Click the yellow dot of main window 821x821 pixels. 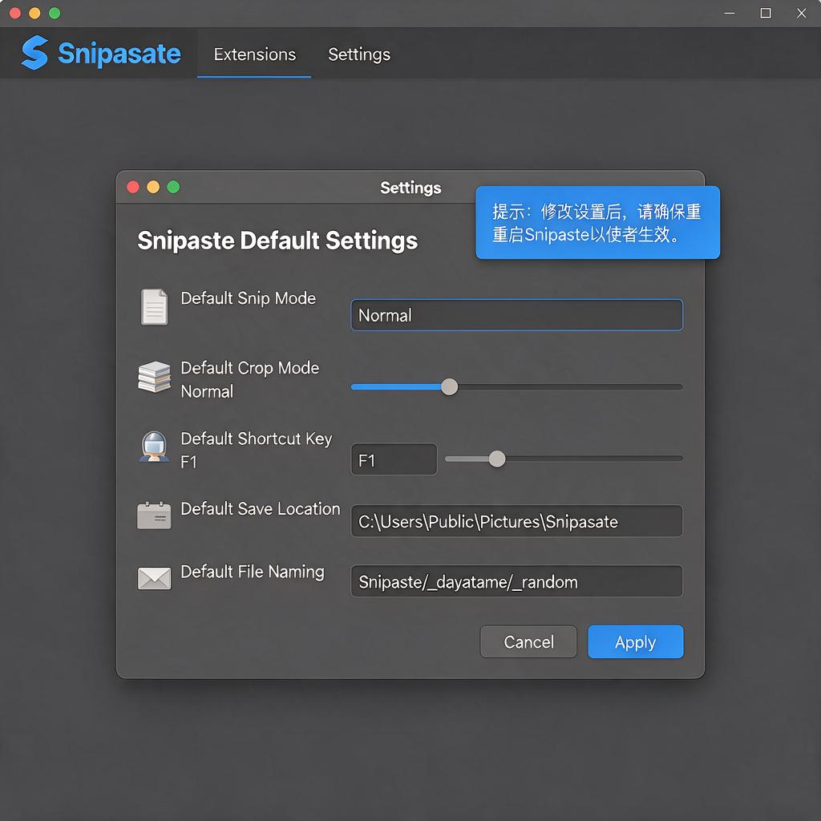pyautogui.click(x=34, y=13)
